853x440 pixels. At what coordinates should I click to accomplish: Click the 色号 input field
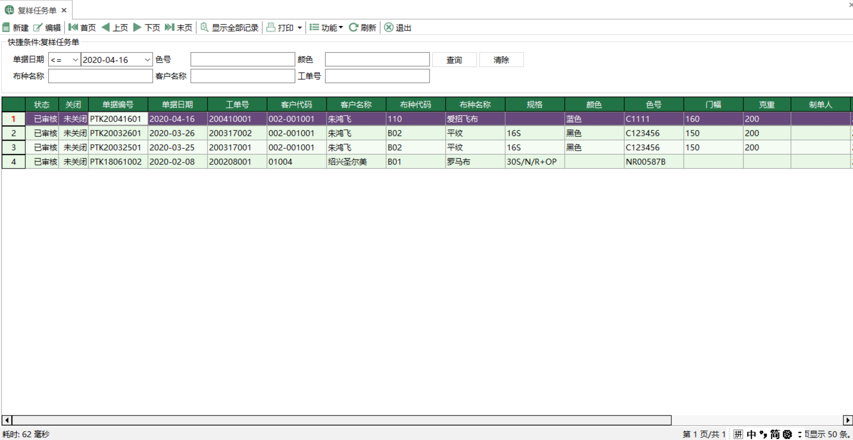click(243, 60)
